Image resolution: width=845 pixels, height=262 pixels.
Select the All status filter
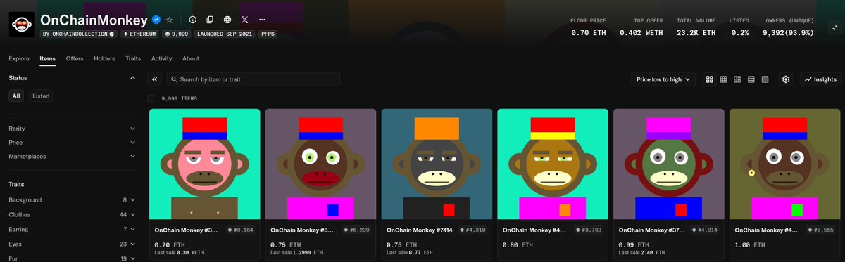pos(16,96)
